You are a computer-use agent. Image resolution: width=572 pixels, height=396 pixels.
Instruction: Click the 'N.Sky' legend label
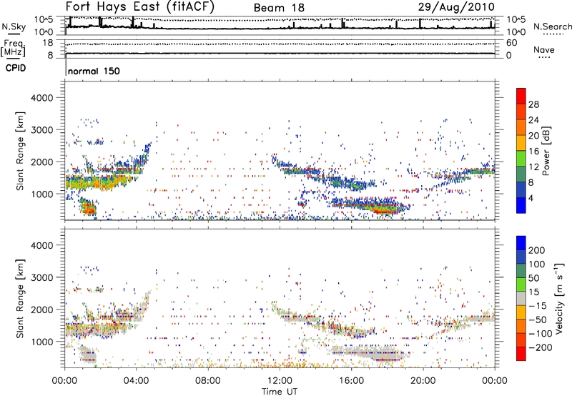14,26
